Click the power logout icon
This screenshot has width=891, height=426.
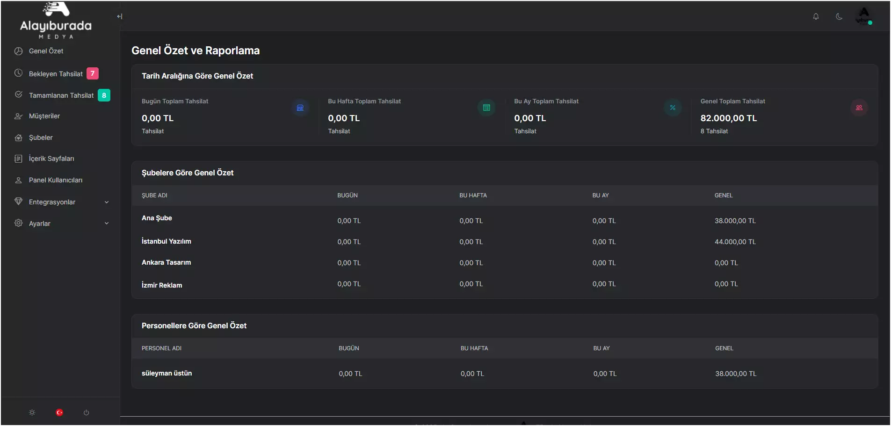click(x=86, y=412)
